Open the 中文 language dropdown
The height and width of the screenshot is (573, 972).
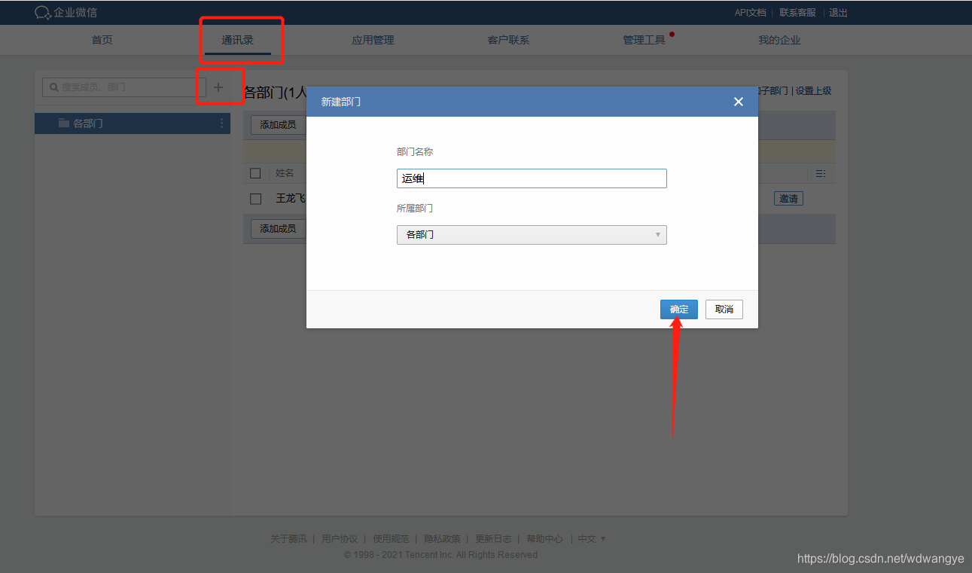click(x=591, y=539)
